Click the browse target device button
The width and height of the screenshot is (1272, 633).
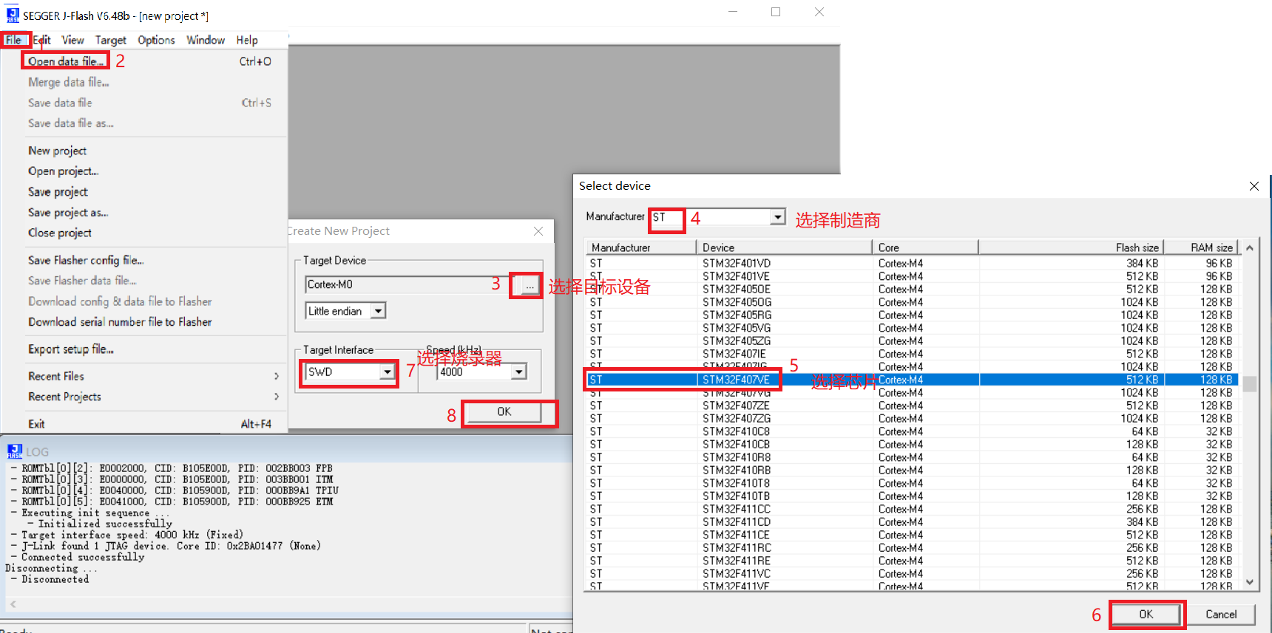[x=530, y=285]
